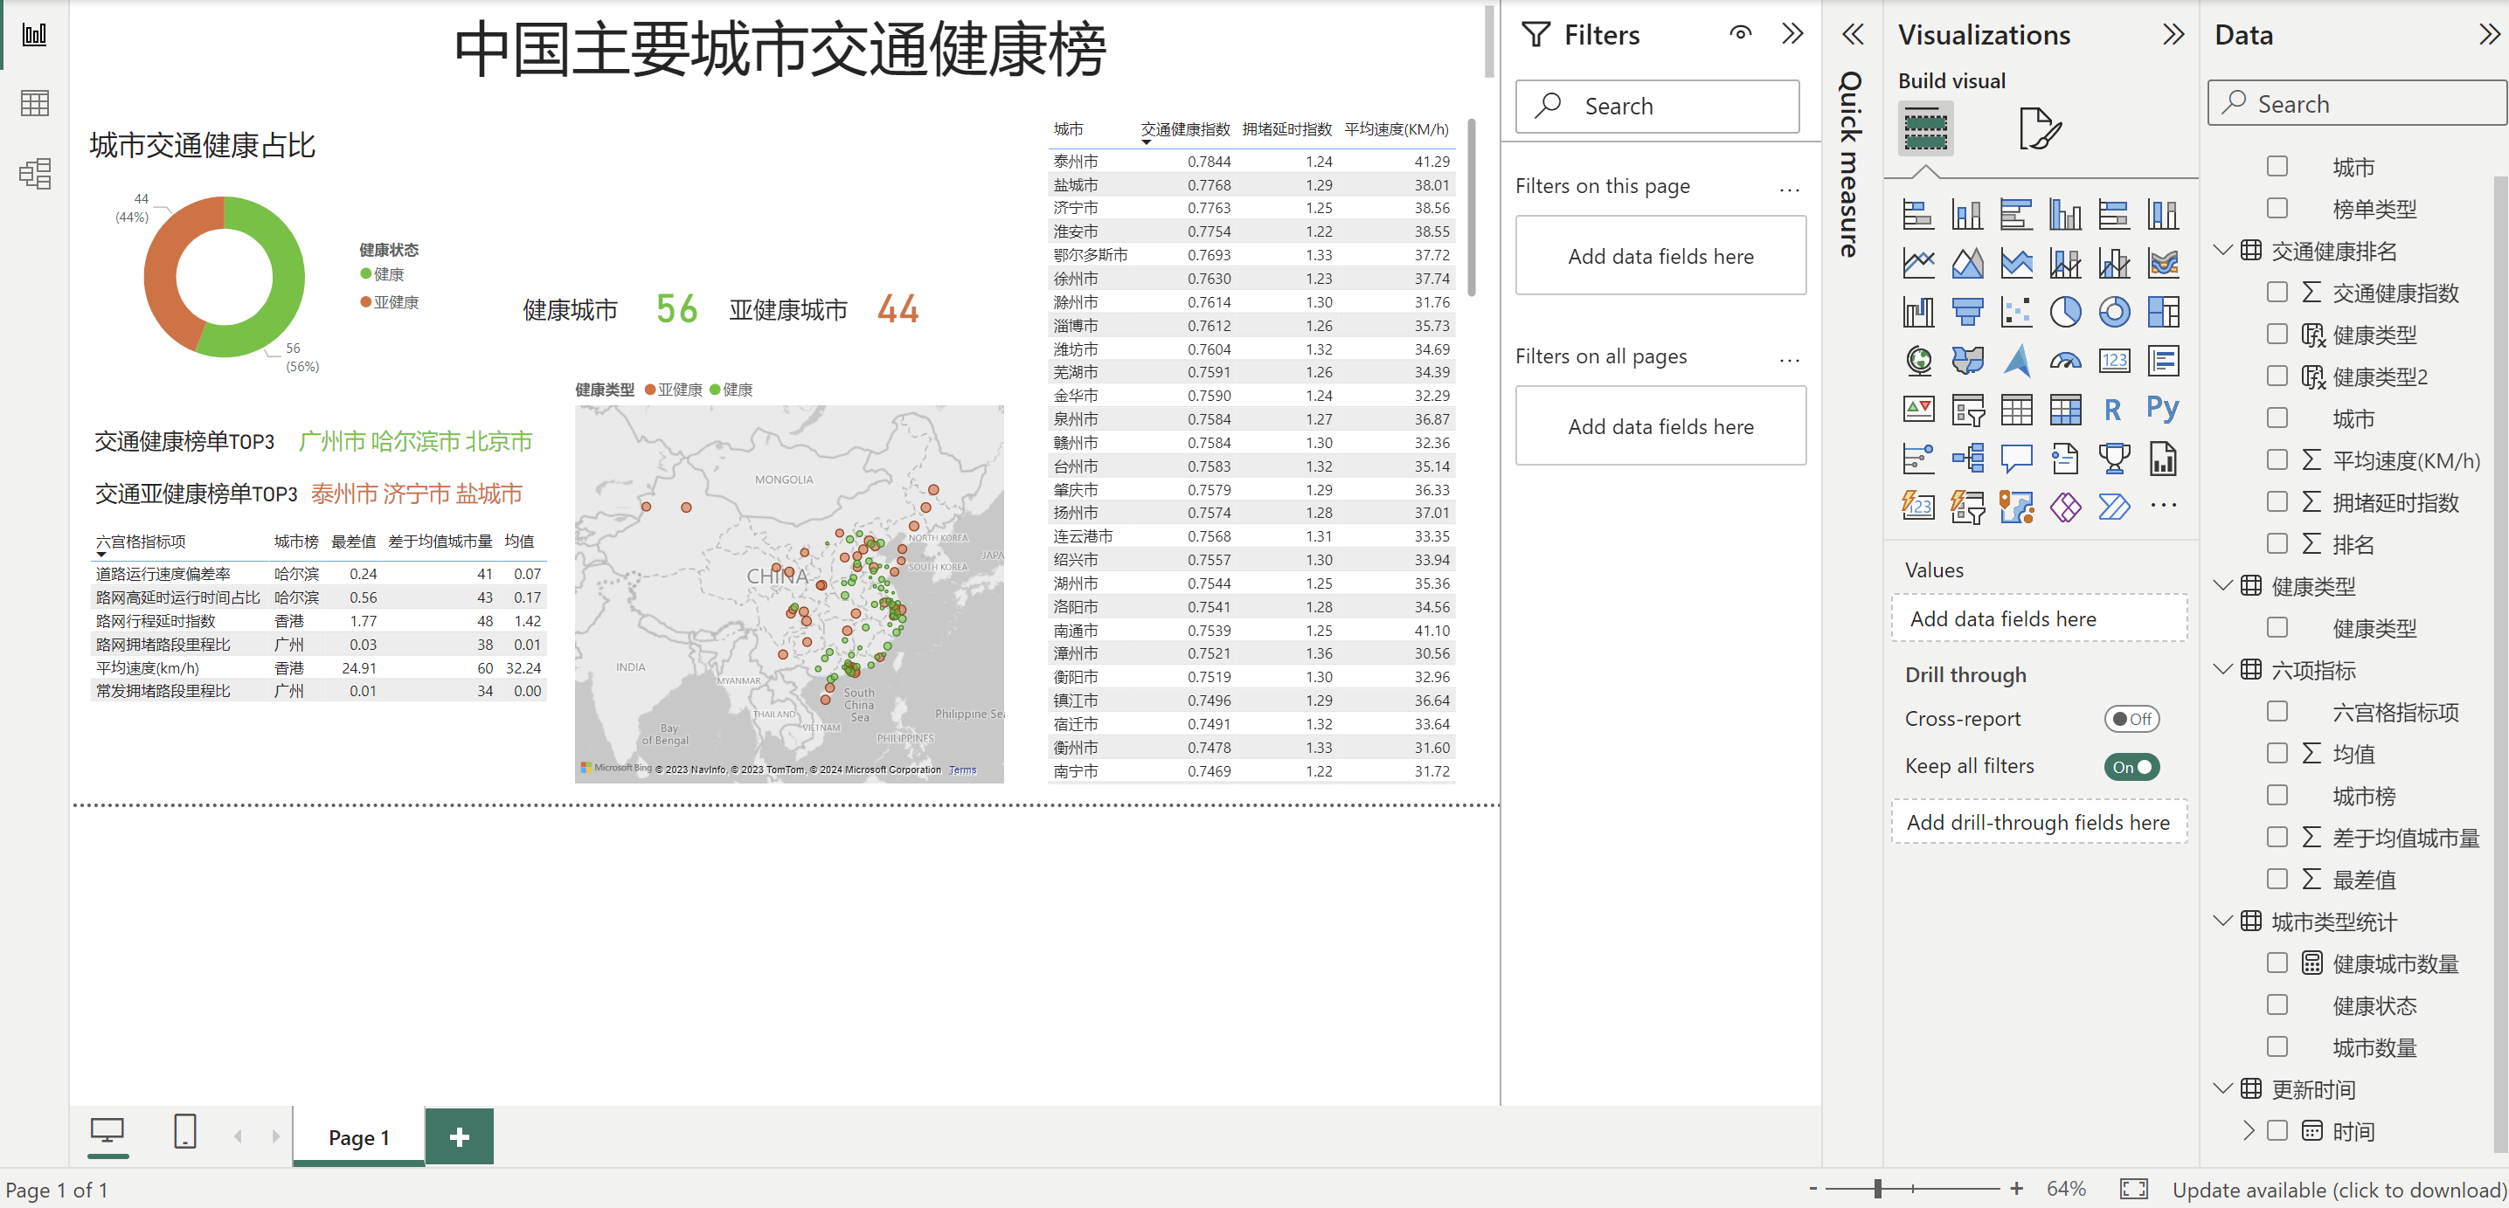Toggle Filters pane visibility eye icon
The image size is (2509, 1208).
(x=1741, y=34)
